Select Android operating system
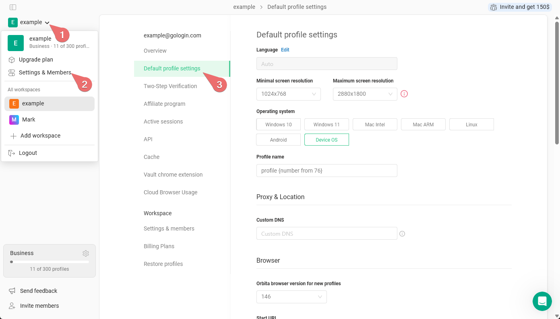Viewport: 560px width, 319px height. [x=279, y=140]
